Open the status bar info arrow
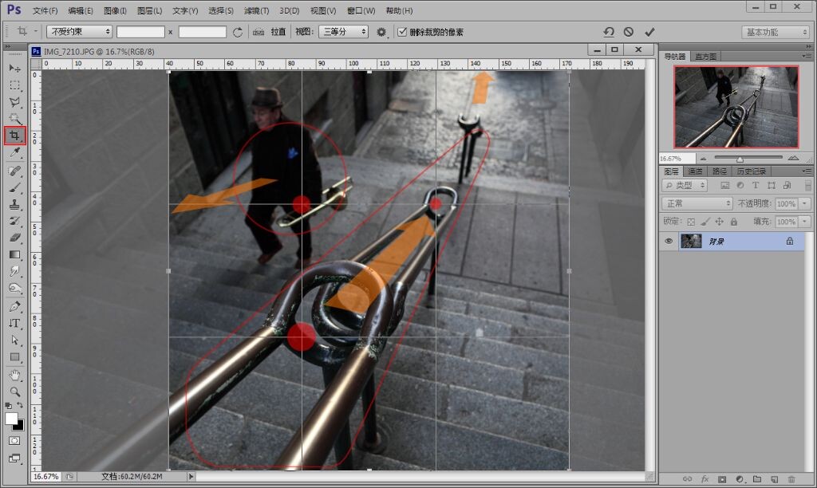The height and width of the screenshot is (488, 817). (x=191, y=476)
